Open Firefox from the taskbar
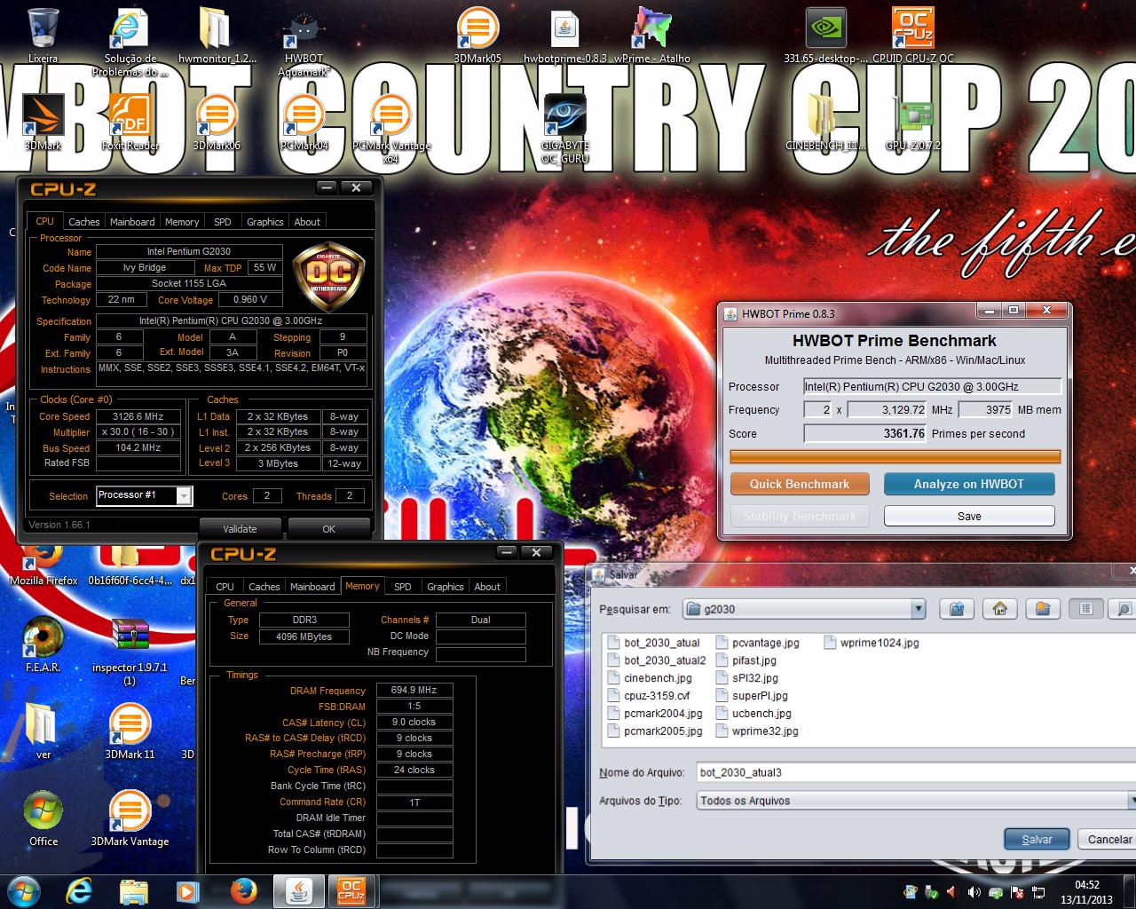The height and width of the screenshot is (909, 1136). (242, 890)
